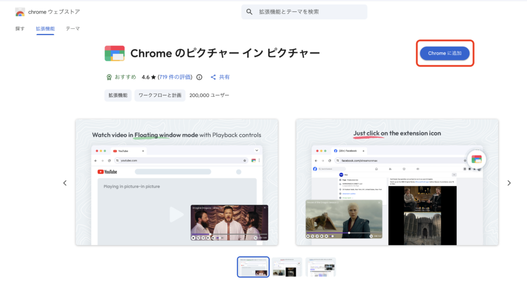Focus the 拡張機能とテーマを検索 search field
527x281 pixels.
(309, 12)
